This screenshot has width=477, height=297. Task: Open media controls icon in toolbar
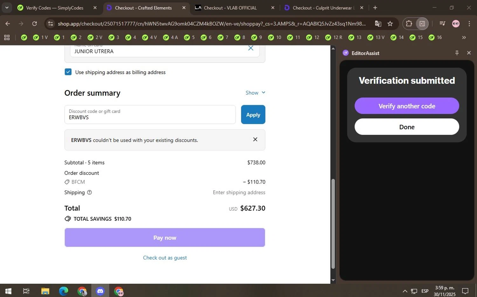pos(442,24)
